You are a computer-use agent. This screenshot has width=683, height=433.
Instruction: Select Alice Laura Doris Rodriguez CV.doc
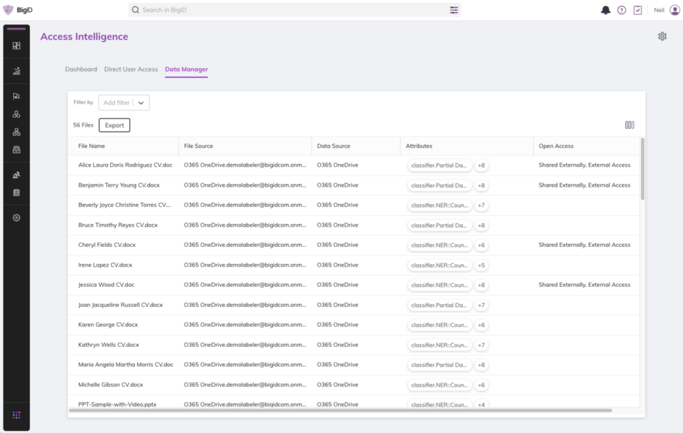125,165
